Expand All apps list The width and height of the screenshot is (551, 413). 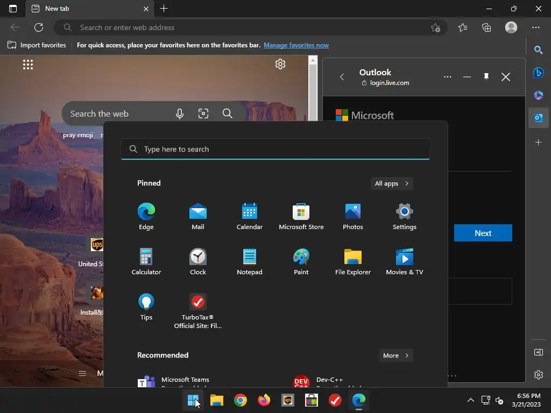[392, 183]
